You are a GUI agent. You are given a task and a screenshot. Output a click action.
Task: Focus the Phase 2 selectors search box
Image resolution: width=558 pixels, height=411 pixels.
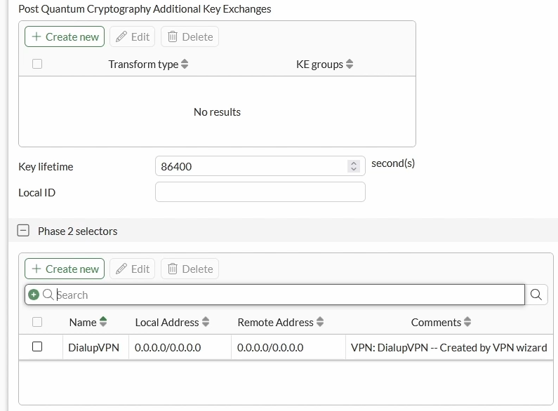click(274, 295)
